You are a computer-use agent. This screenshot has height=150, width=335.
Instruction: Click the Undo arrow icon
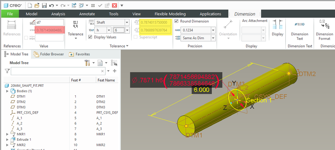click(51, 5)
